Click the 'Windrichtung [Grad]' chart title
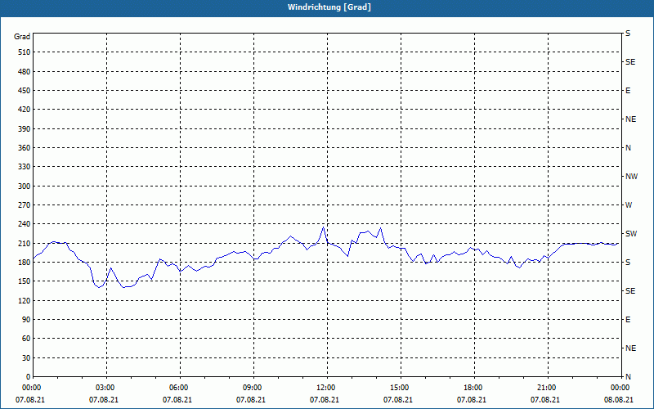Image resolution: width=654 pixels, height=409 pixels. click(329, 7)
